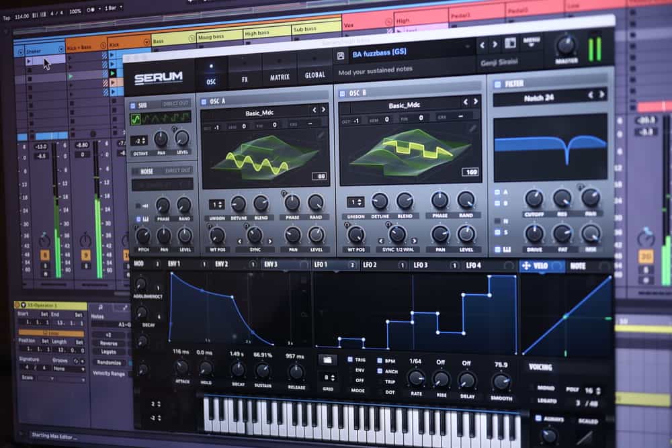Select the LFO 2 tab

(370, 265)
